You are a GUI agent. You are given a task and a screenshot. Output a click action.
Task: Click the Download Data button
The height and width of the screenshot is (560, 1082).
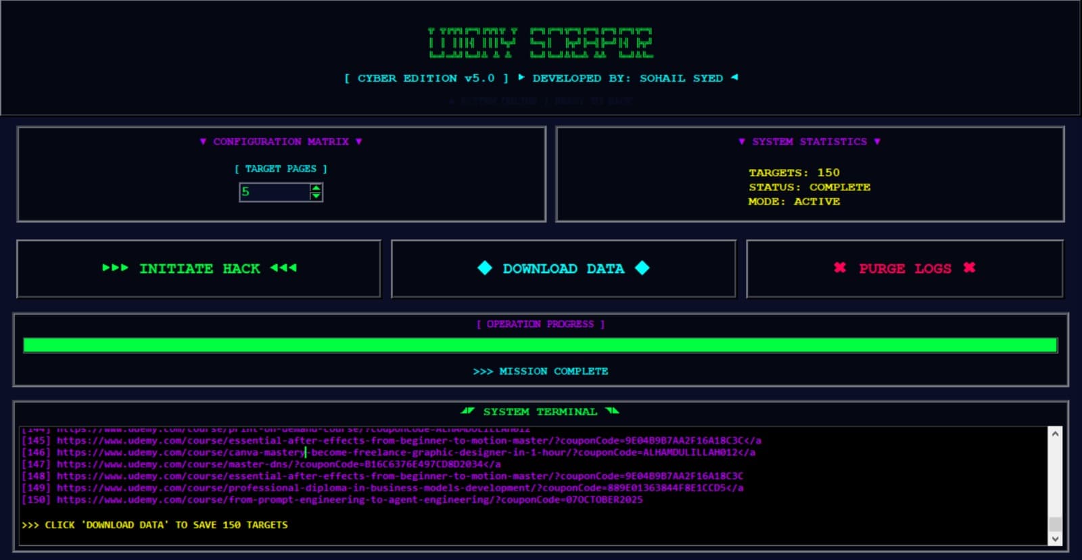[x=563, y=269]
